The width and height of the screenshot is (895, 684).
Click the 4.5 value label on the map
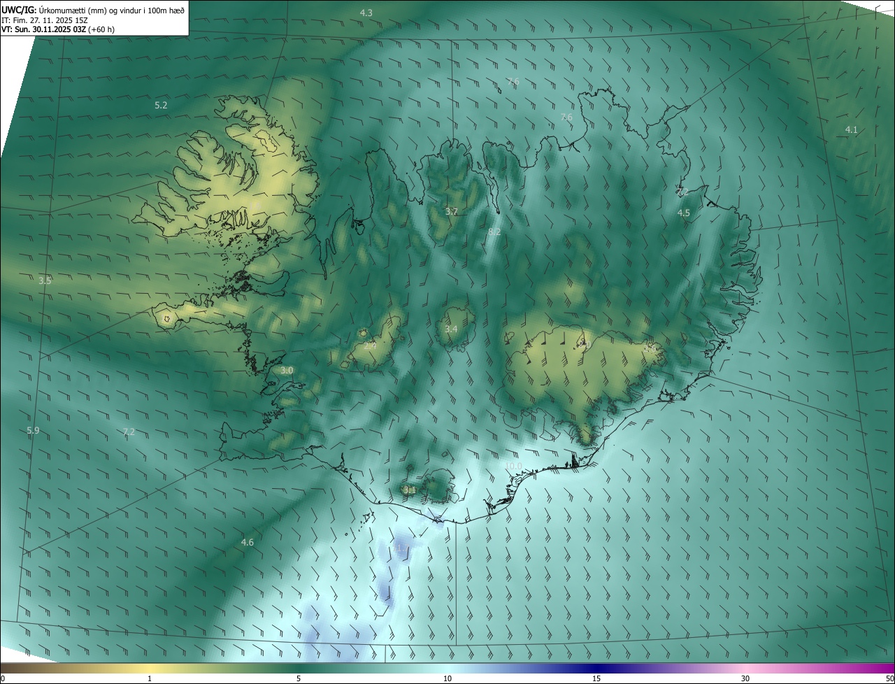click(x=684, y=213)
